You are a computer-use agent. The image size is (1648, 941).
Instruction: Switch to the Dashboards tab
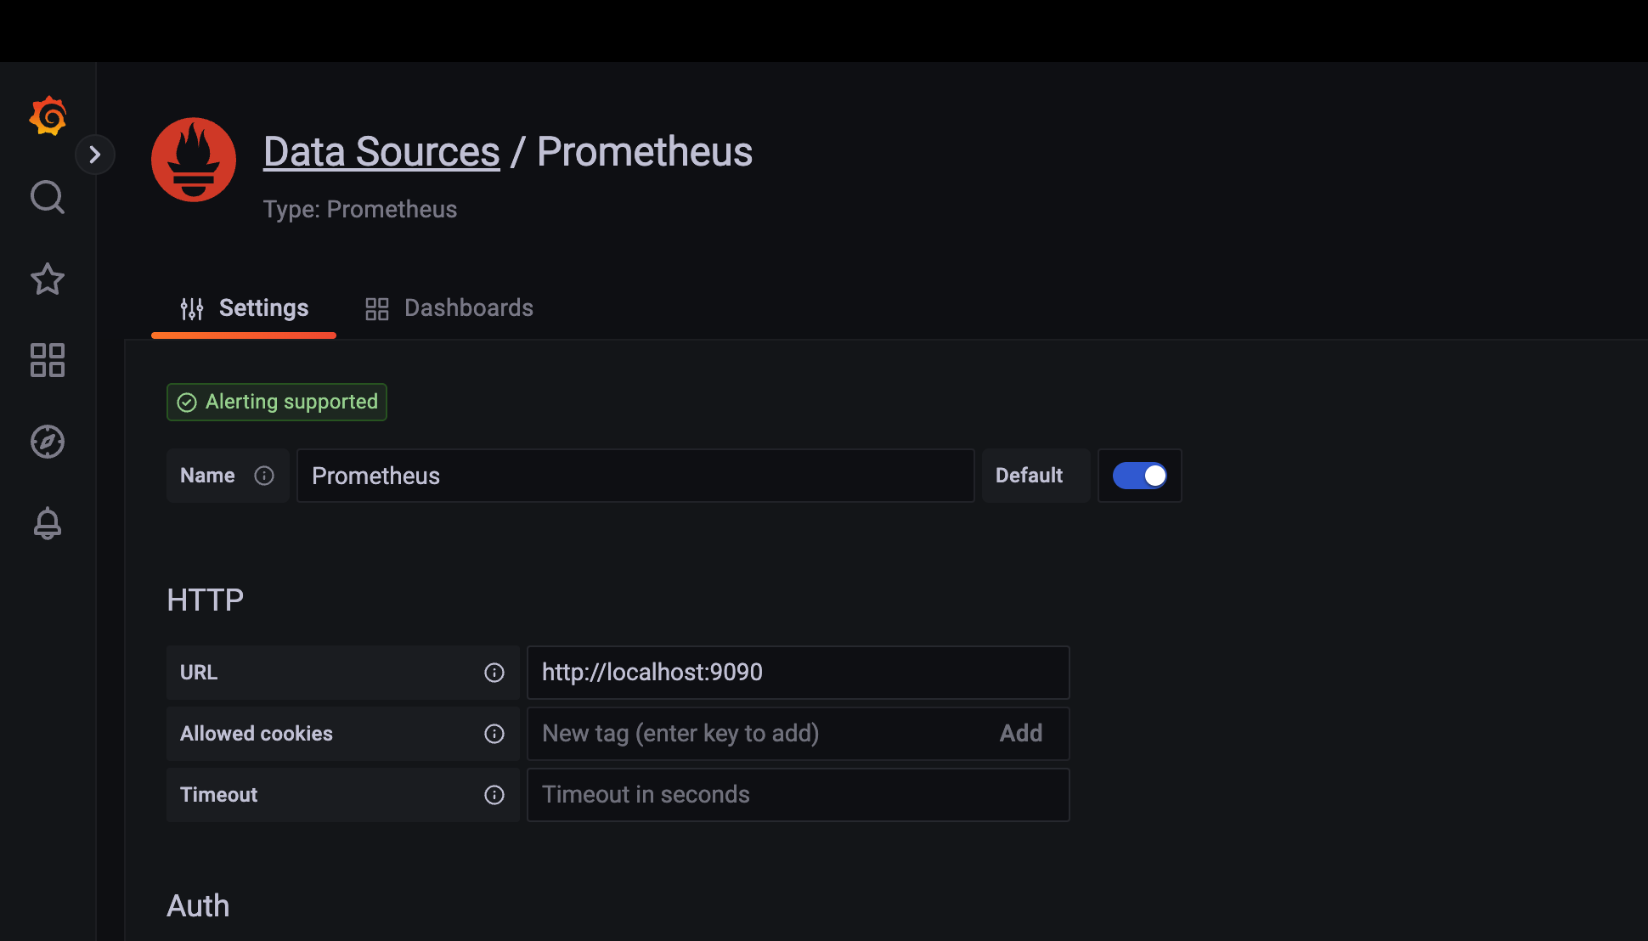point(449,308)
